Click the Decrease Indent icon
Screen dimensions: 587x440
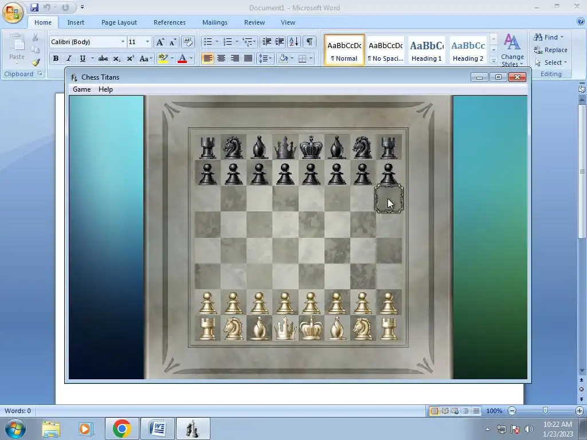coord(267,41)
